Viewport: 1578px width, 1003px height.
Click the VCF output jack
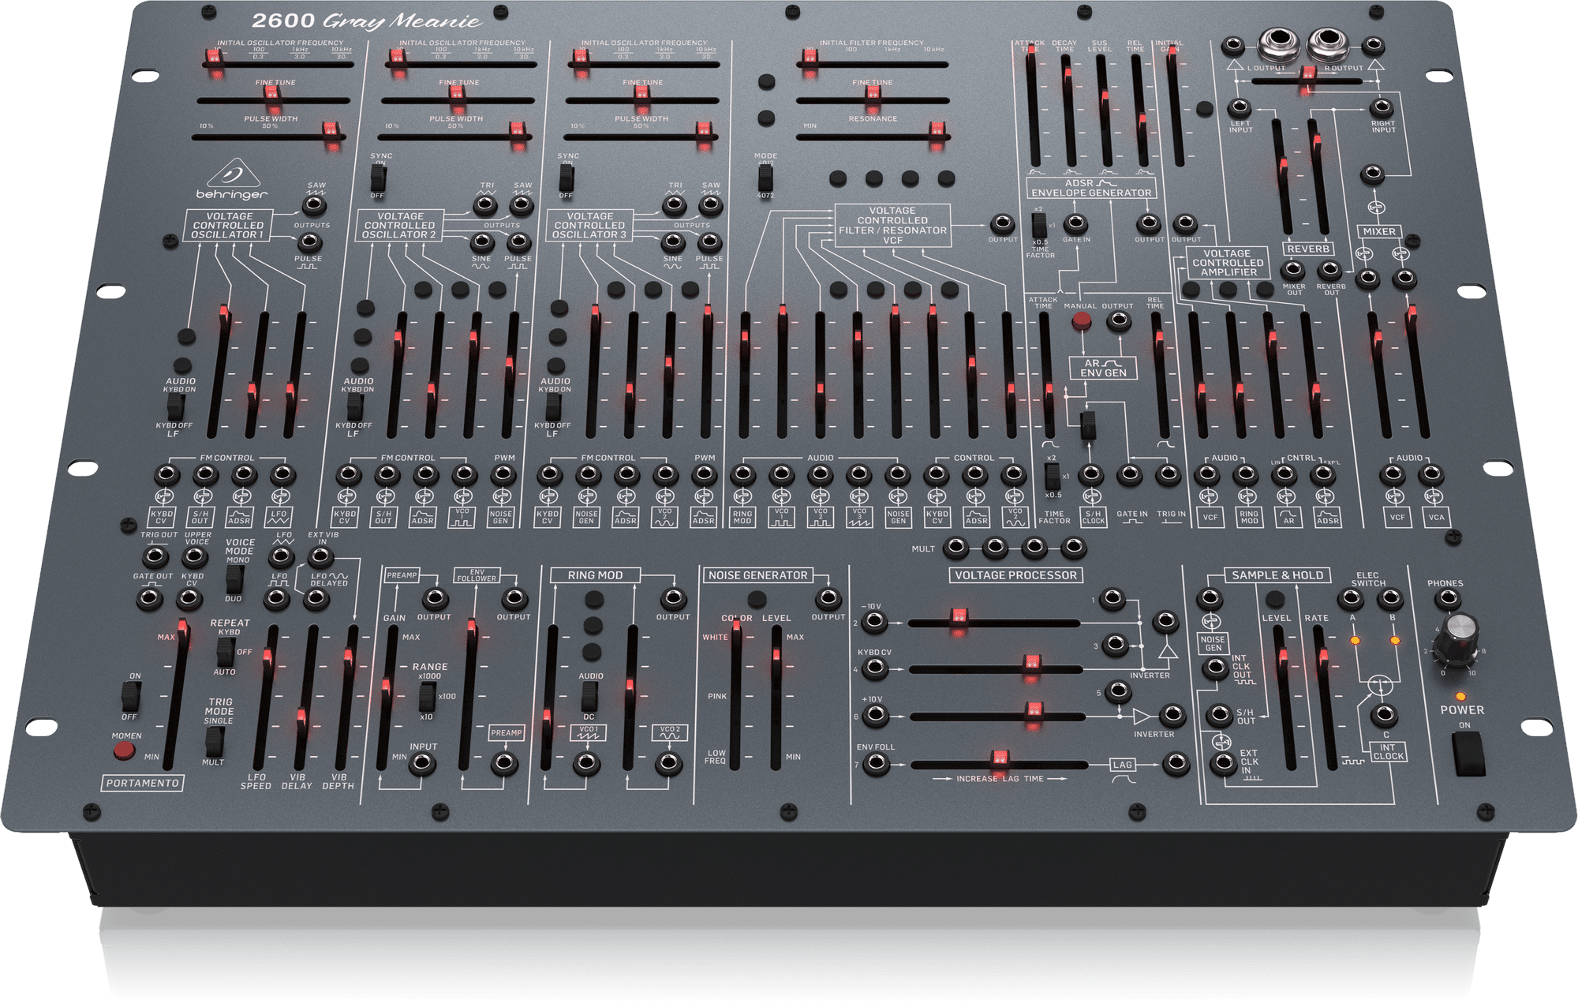(1002, 223)
